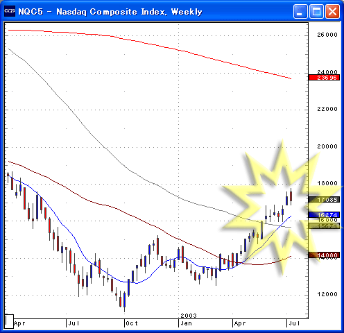Click the Jul label under the chart's left half
The height and width of the screenshot is (333, 344).
[x=74, y=323]
